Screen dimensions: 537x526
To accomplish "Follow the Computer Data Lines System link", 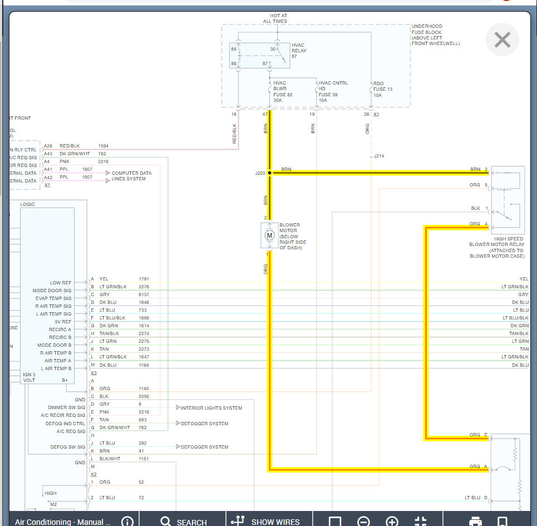I will 131,176.
